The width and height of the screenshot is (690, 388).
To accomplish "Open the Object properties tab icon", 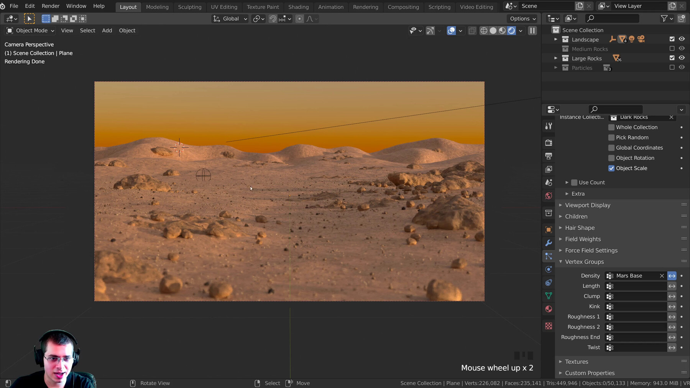I will pos(549,229).
